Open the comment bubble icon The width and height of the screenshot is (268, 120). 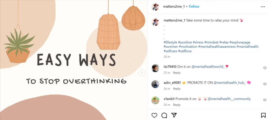coord(164,115)
